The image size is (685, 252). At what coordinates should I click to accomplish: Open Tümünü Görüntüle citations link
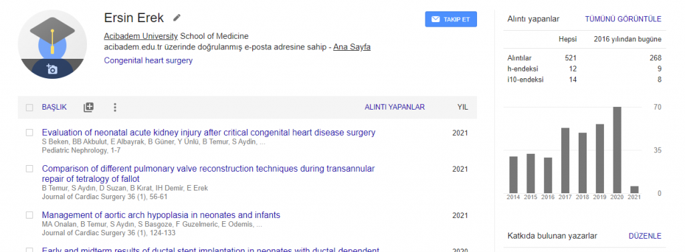pyautogui.click(x=623, y=19)
